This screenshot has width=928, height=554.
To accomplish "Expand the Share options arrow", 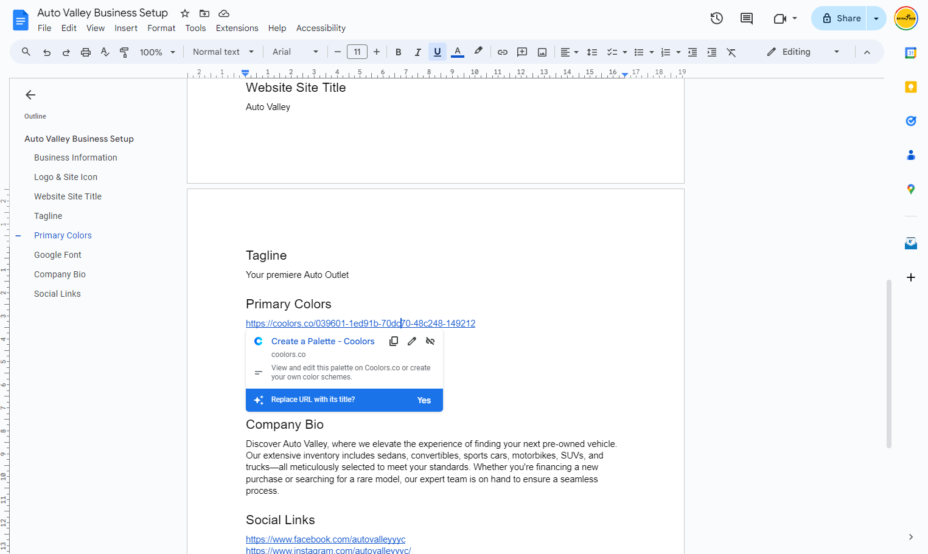I will [x=876, y=18].
